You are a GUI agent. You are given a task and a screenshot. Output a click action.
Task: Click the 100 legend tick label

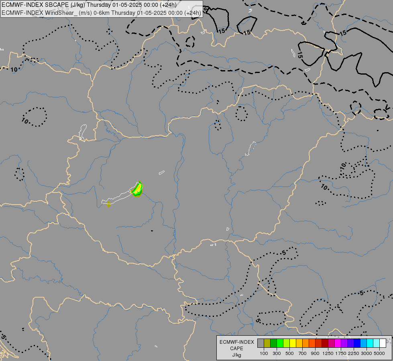coord(264,353)
